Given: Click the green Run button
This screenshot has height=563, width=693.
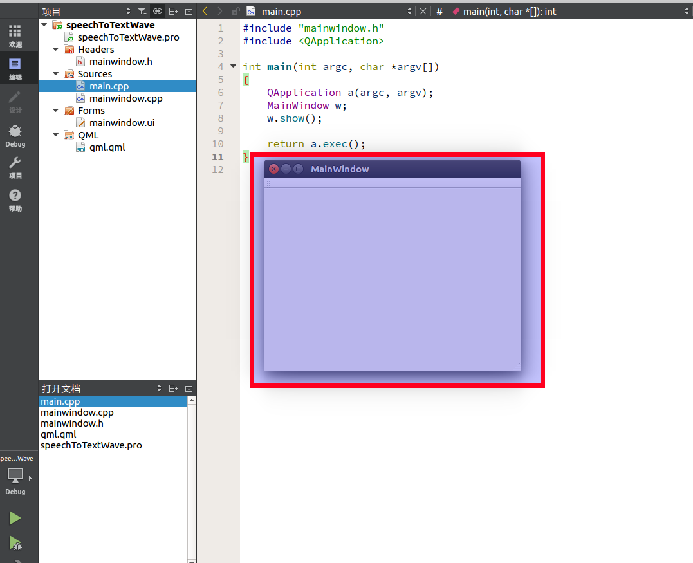Looking at the screenshot, I should pos(15,518).
